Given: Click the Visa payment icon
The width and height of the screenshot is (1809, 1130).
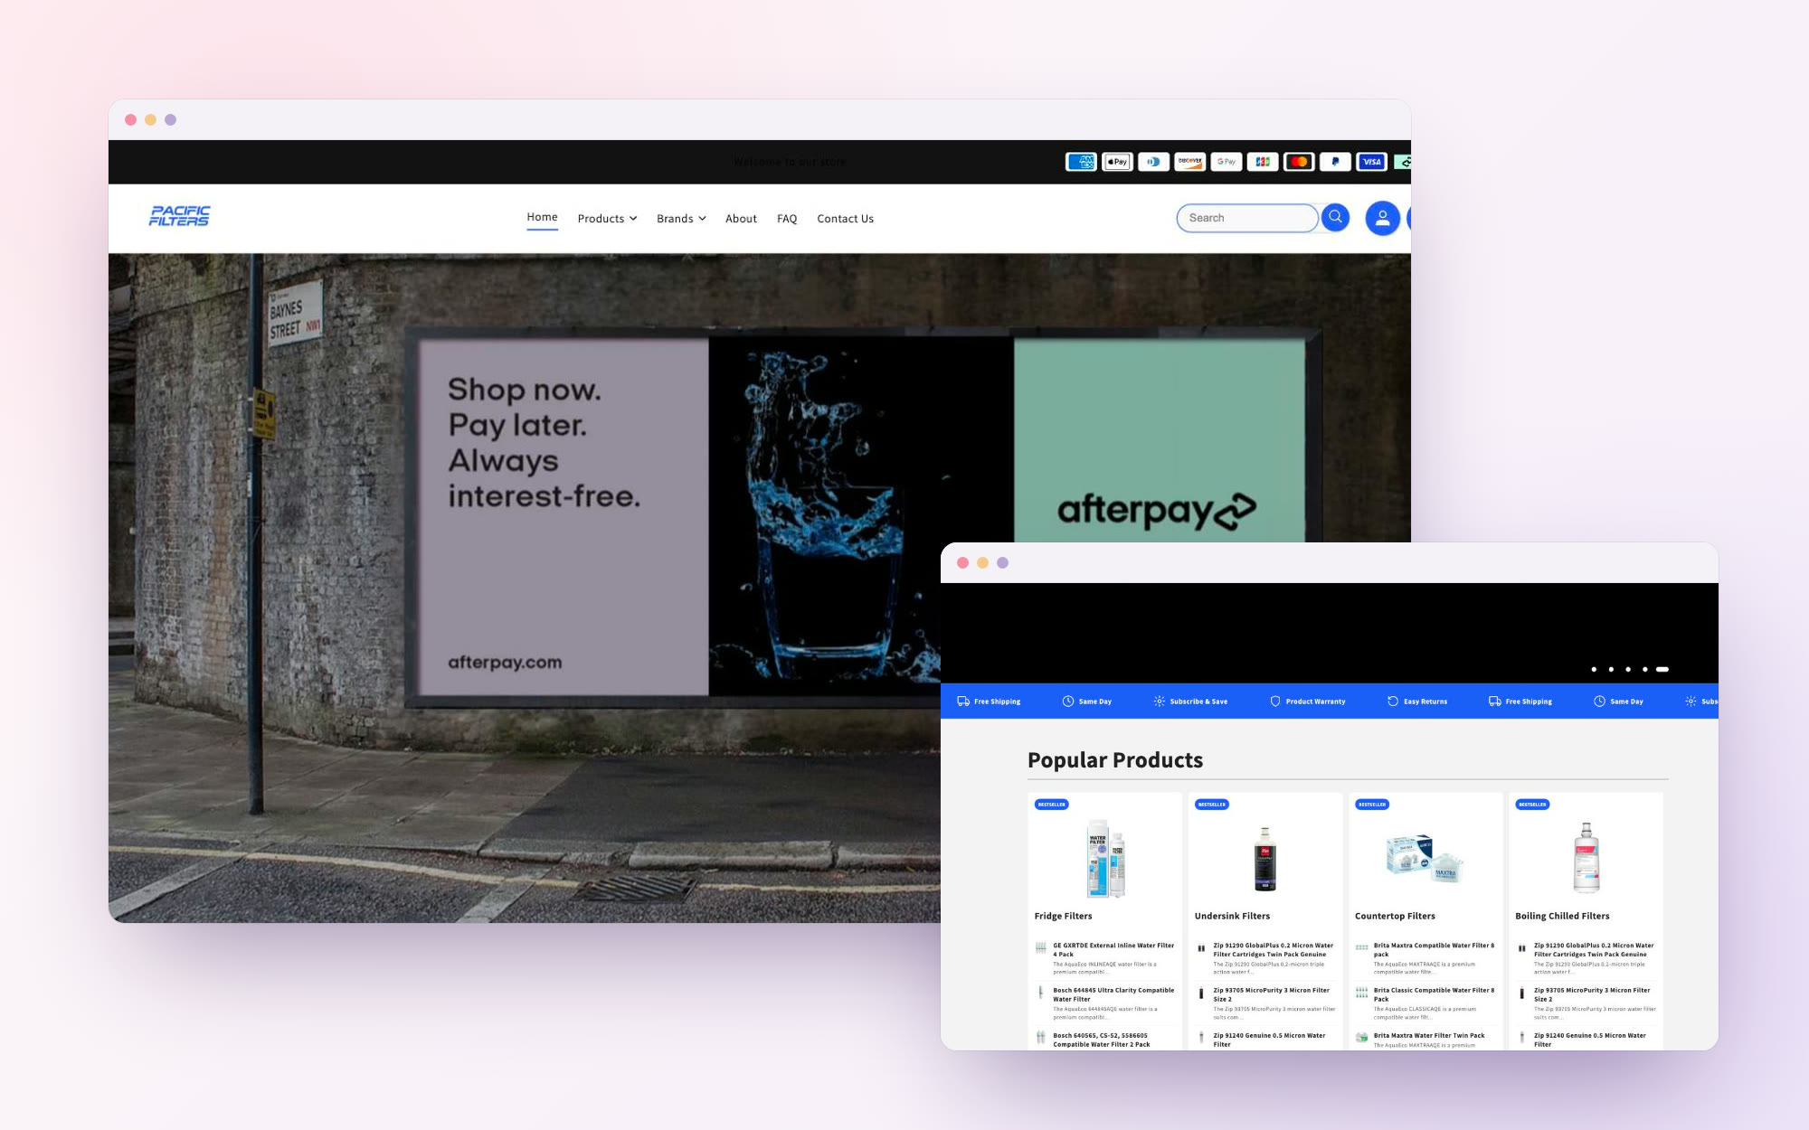Looking at the screenshot, I should [1372, 162].
